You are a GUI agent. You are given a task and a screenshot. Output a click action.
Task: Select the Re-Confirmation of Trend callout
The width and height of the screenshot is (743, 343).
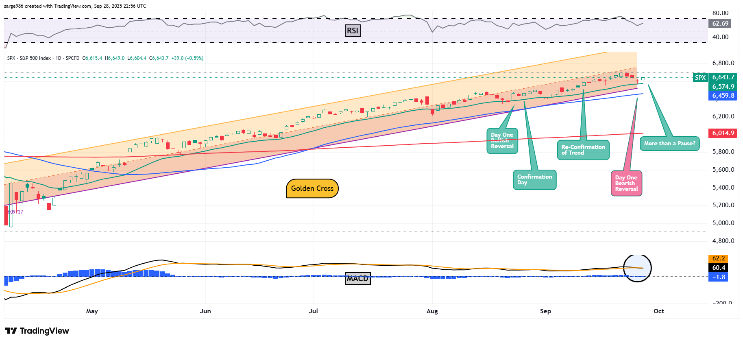click(x=583, y=150)
